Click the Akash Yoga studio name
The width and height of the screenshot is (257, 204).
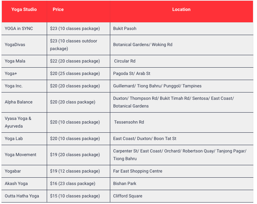point(16,184)
